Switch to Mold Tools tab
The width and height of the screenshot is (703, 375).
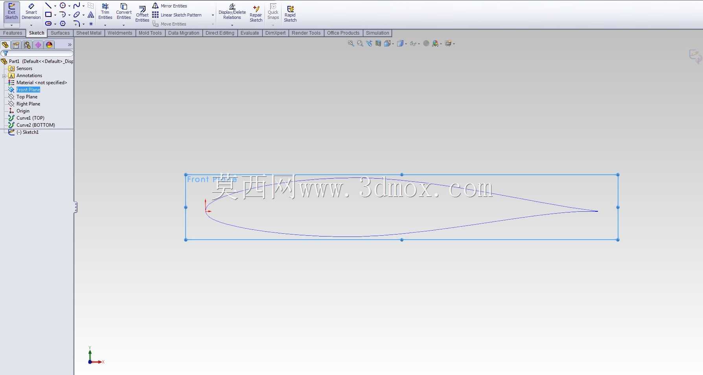pos(150,33)
